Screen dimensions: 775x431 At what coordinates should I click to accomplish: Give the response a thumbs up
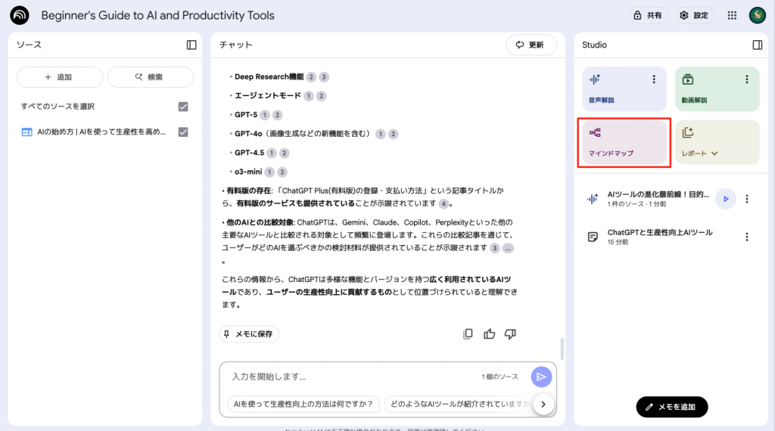point(489,333)
